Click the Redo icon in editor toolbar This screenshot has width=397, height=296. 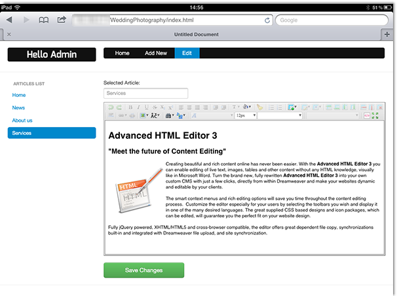119,107
